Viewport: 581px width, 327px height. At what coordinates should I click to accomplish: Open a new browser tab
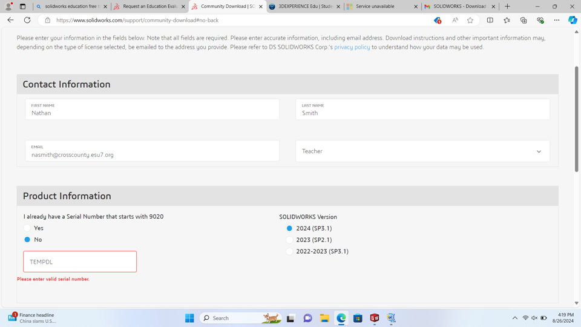[x=507, y=6]
